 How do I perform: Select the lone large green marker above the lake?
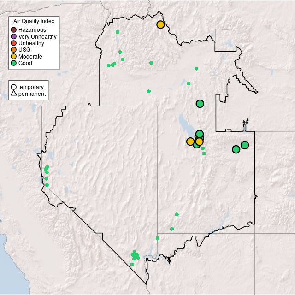point(200,104)
